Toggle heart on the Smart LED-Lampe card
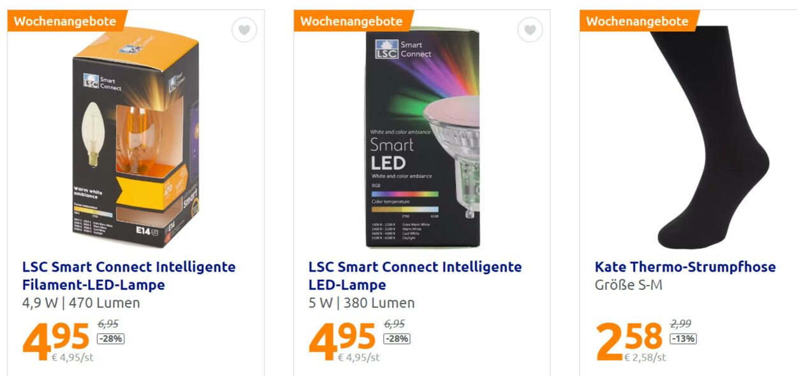 pyautogui.click(x=530, y=30)
